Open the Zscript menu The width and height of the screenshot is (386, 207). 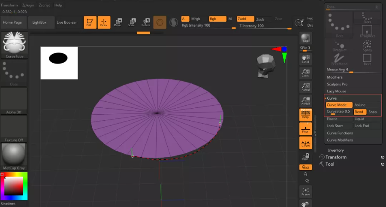pos(44,5)
